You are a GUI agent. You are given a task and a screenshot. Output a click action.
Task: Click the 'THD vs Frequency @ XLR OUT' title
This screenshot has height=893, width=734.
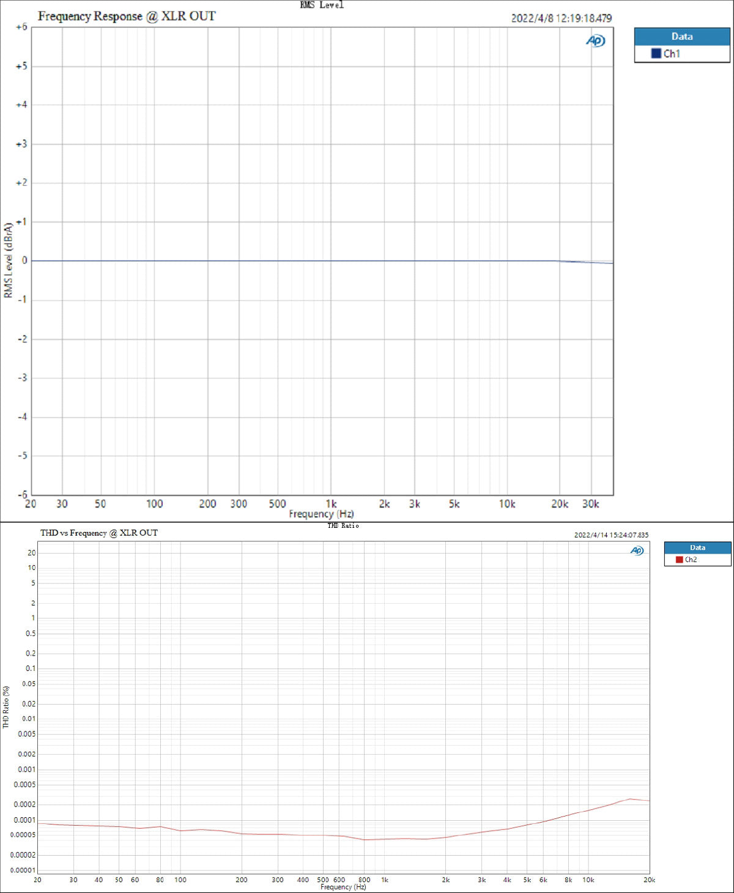click(x=99, y=533)
